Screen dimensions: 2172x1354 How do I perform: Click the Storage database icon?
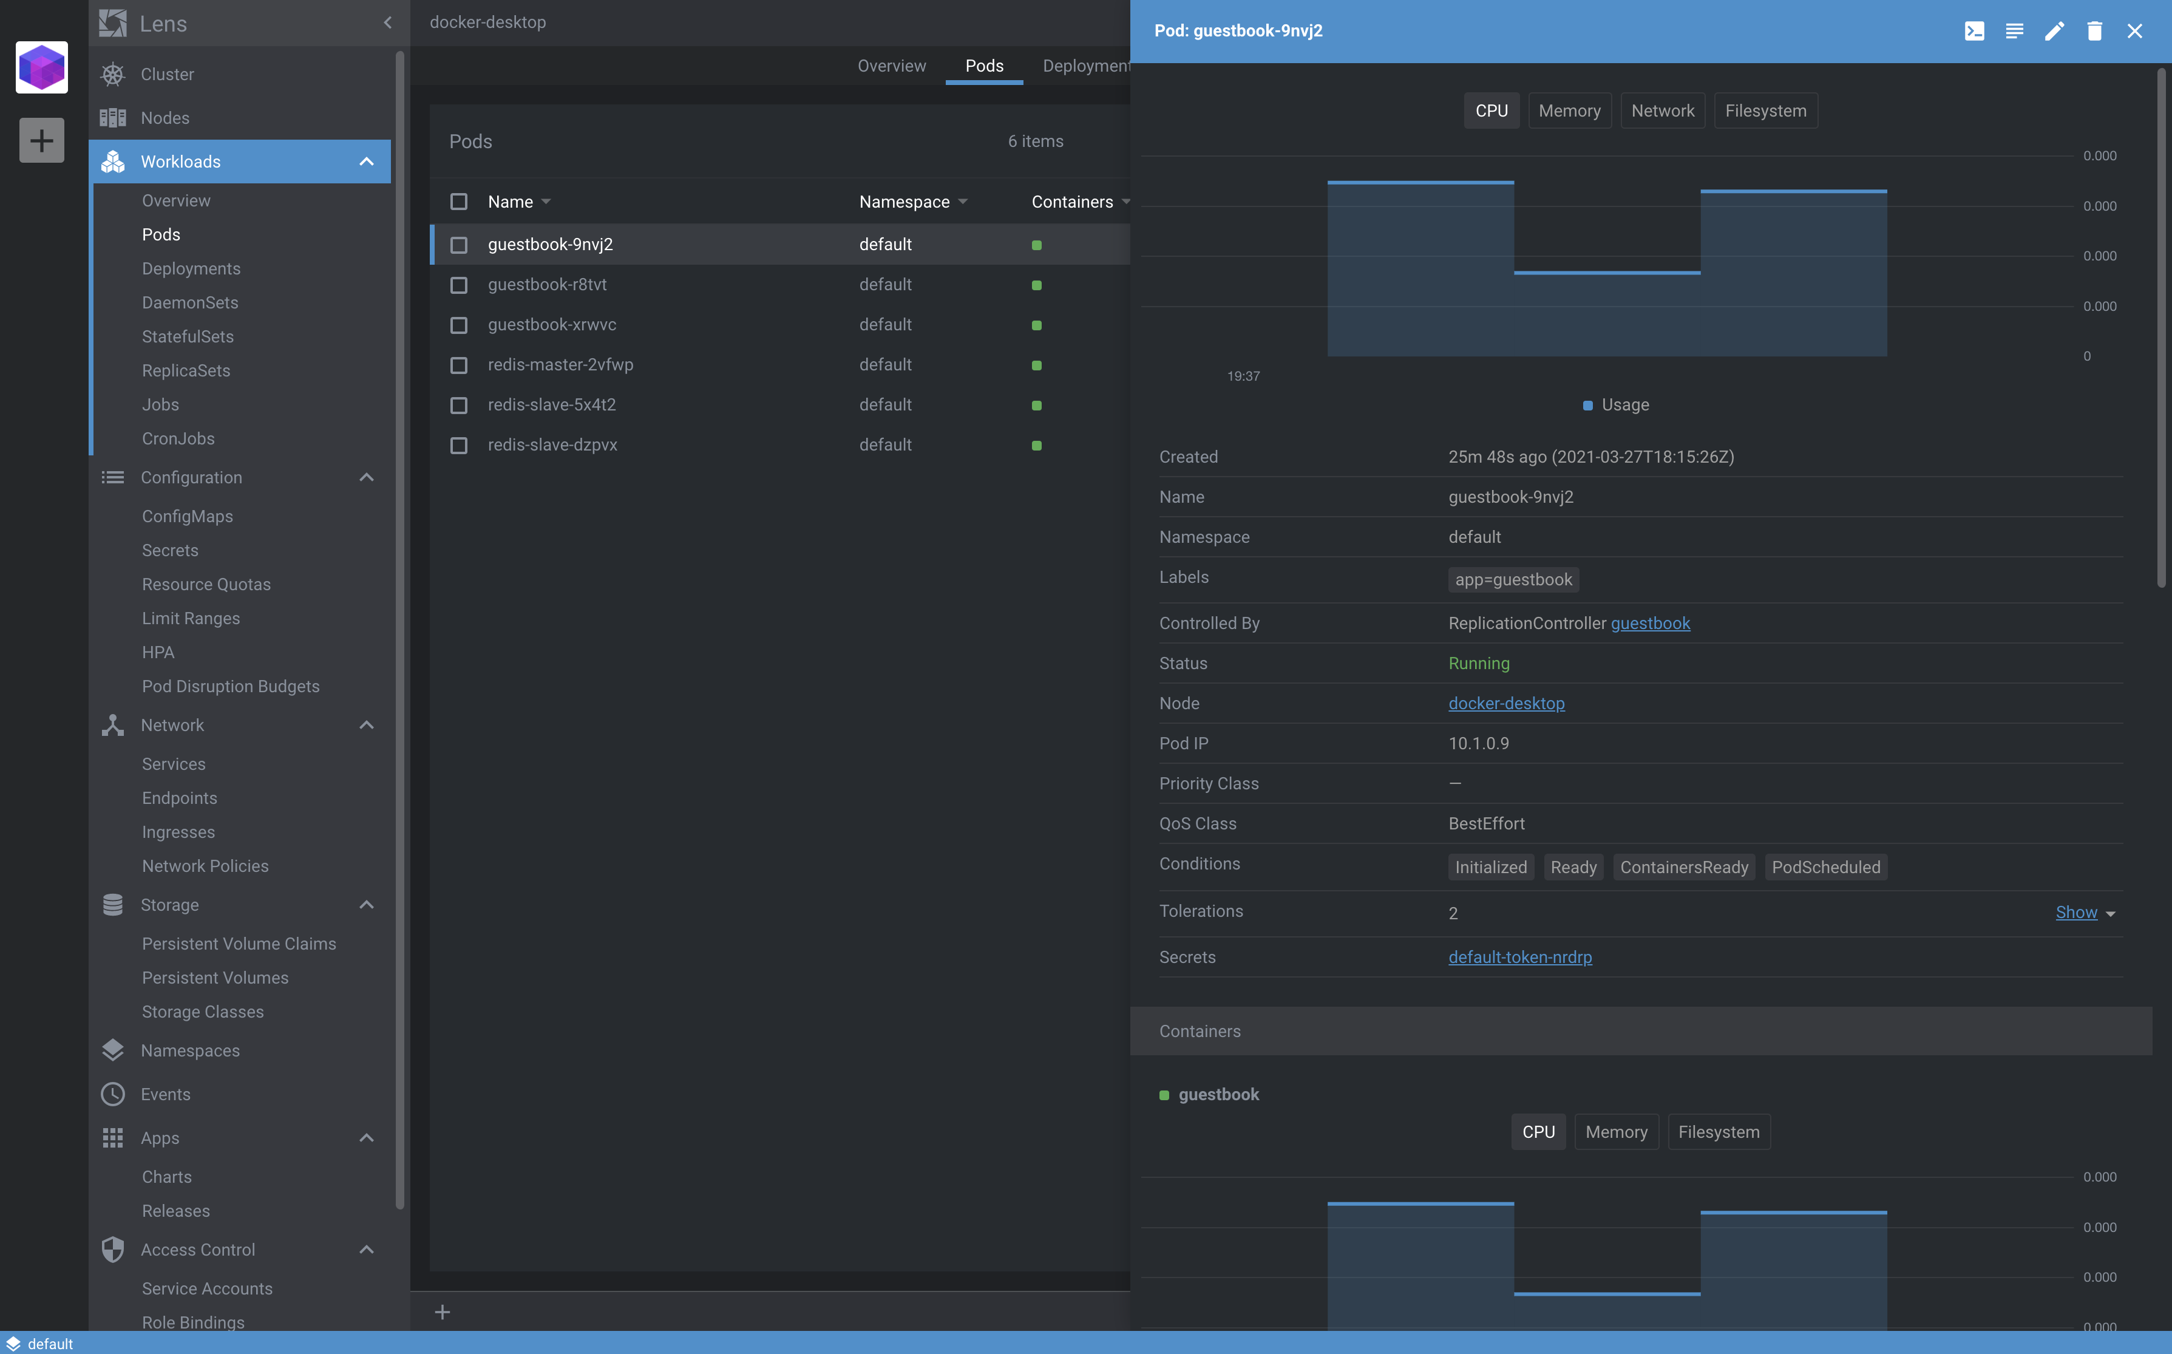coord(113,905)
